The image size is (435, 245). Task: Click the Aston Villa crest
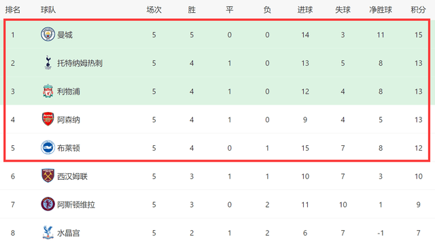pos(48,204)
